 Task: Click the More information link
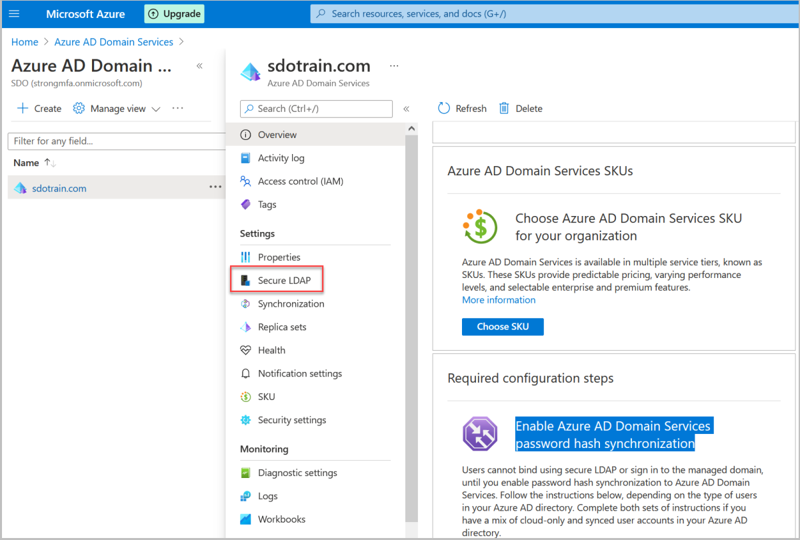(x=499, y=300)
